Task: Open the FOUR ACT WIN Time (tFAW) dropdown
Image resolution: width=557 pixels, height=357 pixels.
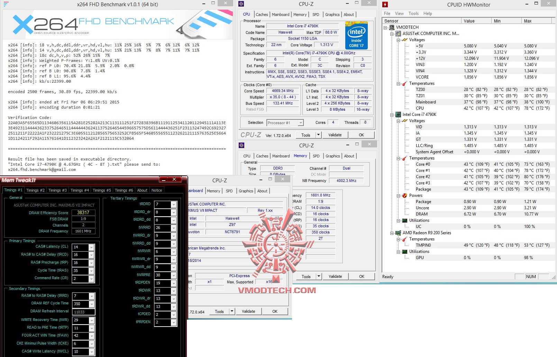Action: (x=91, y=336)
